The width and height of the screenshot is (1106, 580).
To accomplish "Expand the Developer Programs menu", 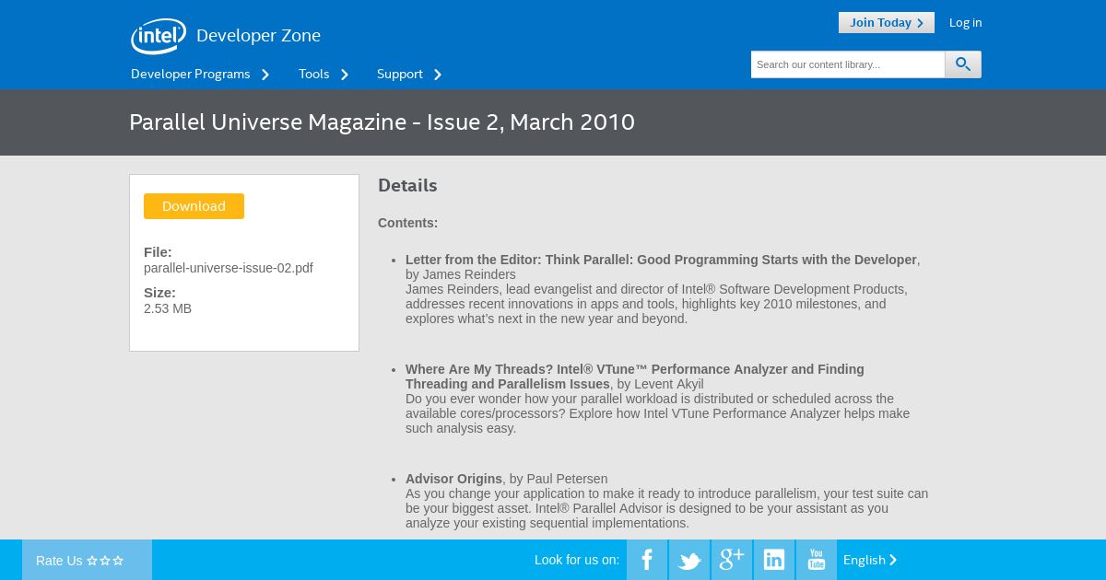I will coord(200,74).
